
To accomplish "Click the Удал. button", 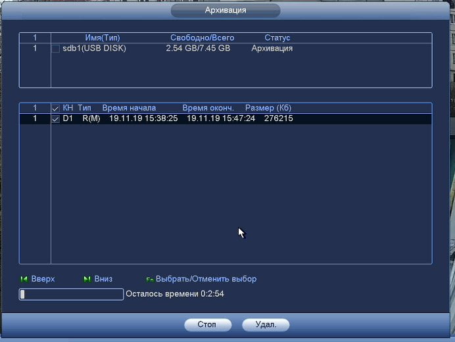I will [x=266, y=324].
